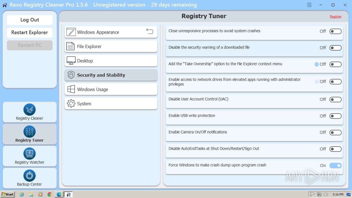This screenshot has width=352, height=198.
Task: Select the System category
Action: [111, 104]
